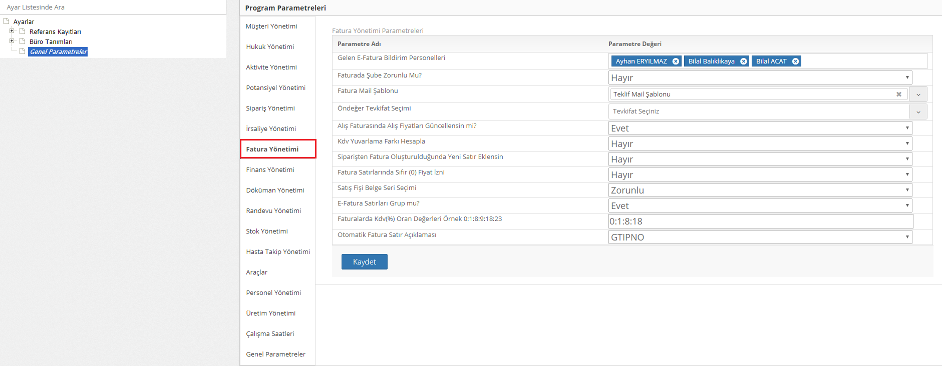This screenshot has height=366, width=942.
Task: Remove Ayhan ERYILMAZ tag from personnel list
Action: (676, 61)
